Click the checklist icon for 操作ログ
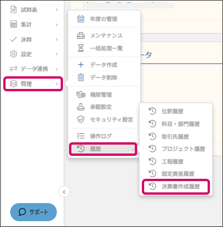 click(81, 136)
